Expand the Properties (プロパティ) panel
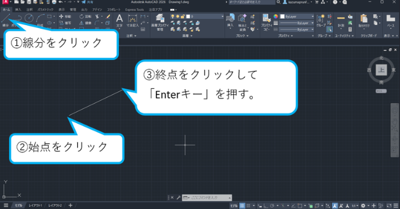The height and width of the screenshot is (209, 400). click(285, 36)
